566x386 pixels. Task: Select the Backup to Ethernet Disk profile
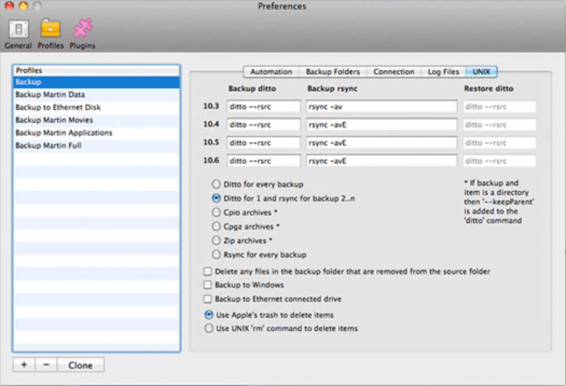coord(97,107)
